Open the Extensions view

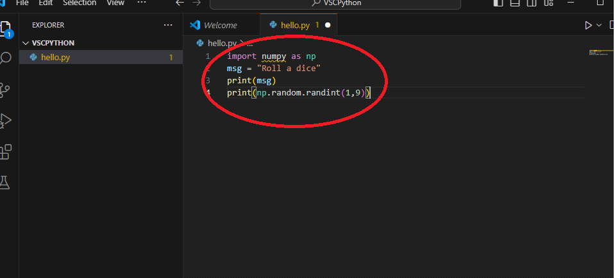coord(6,151)
